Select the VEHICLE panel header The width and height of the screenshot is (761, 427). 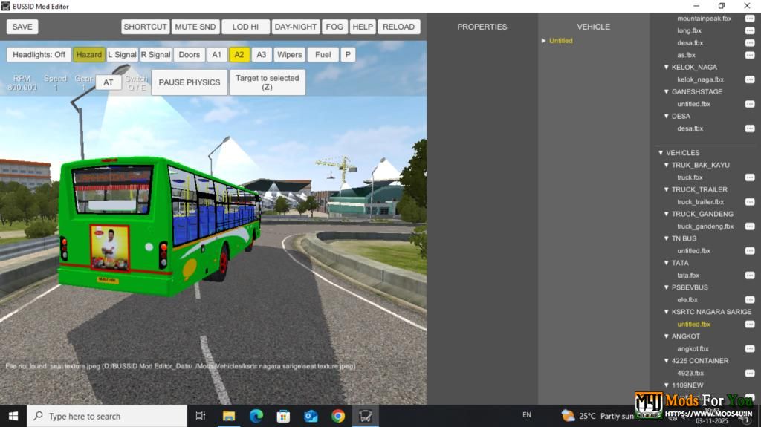click(x=594, y=27)
